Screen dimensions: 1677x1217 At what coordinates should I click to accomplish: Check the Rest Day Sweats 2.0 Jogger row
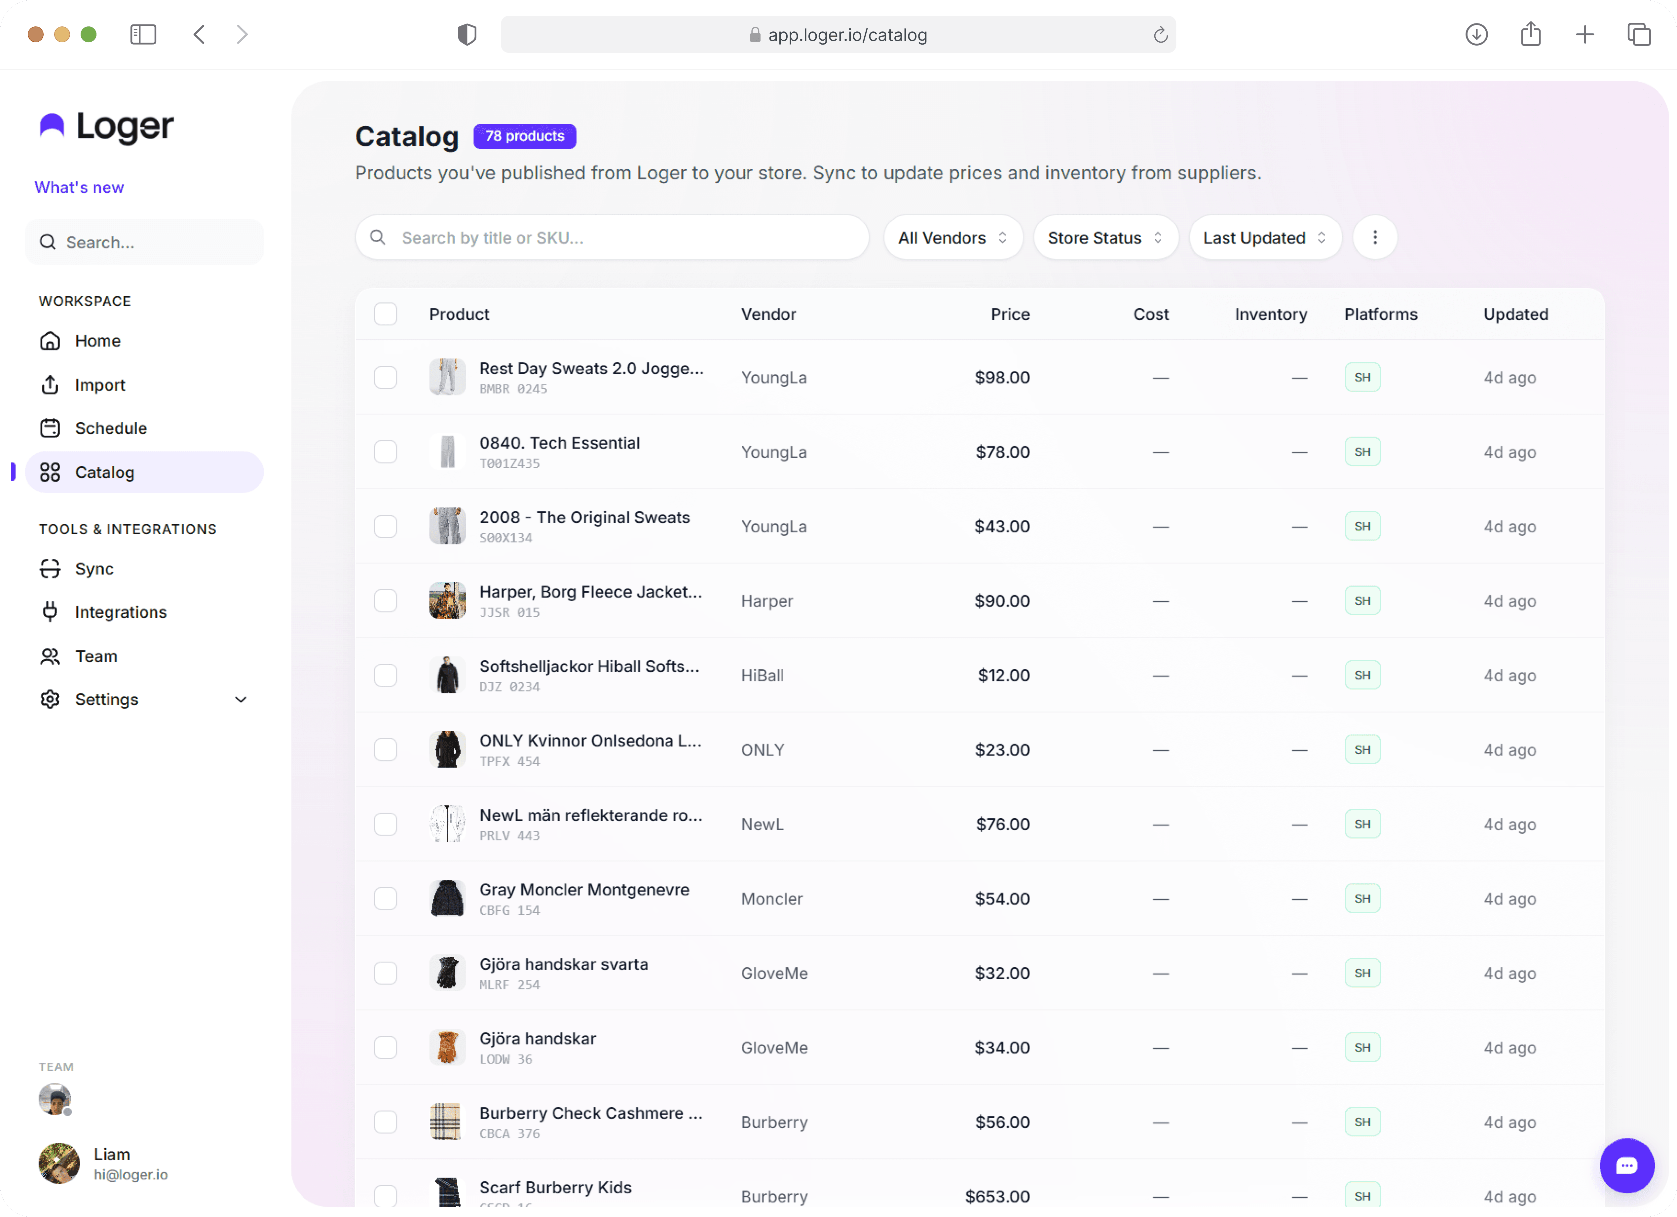click(x=385, y=377)
